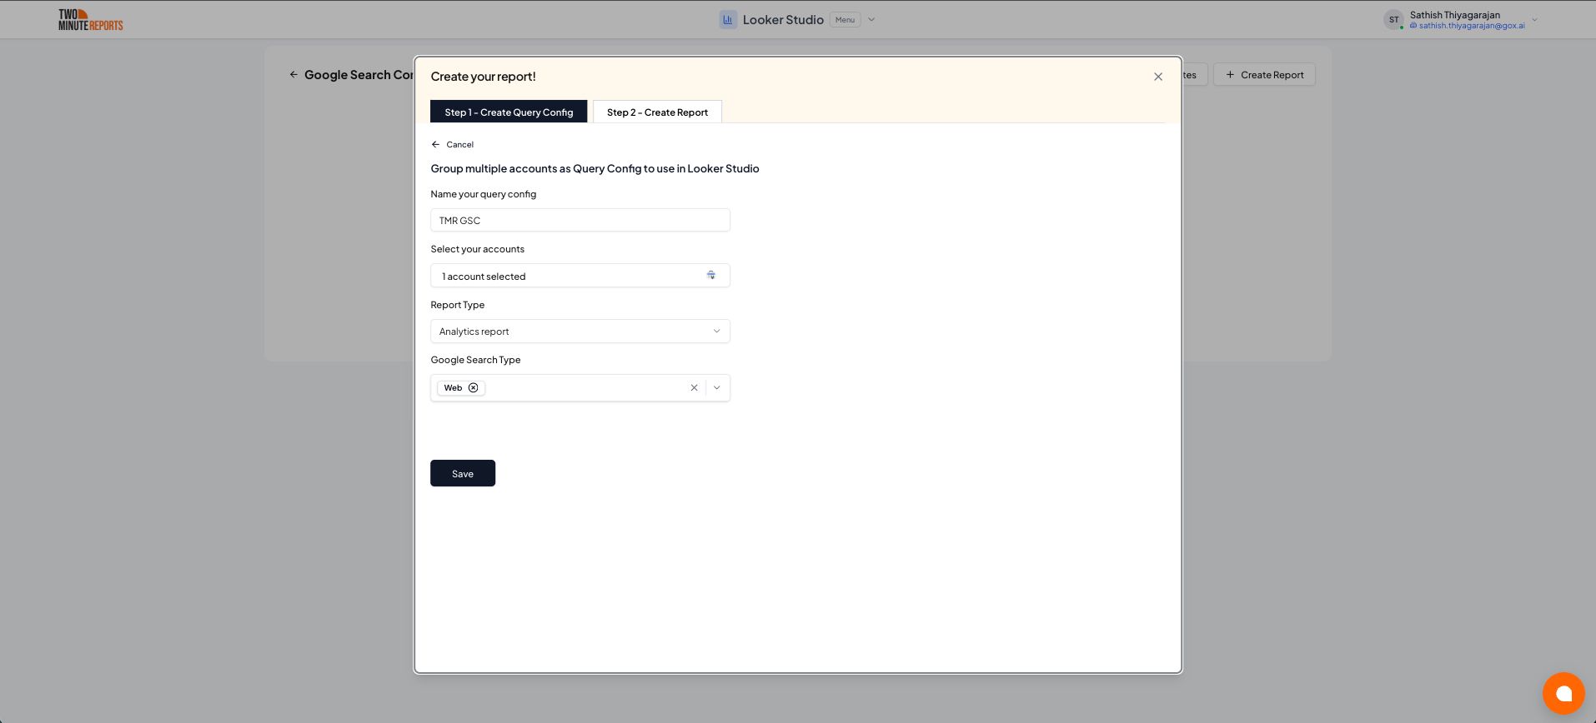Click the sathish.thiyagarajan@gox.ai email text
The image size is (1596, 723).
click(x=1472, y=26)
